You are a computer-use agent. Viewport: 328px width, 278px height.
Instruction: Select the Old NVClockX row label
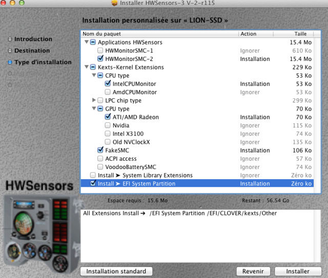131,142
